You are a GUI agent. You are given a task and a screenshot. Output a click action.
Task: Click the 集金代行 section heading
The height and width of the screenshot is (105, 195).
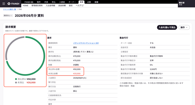[x=124, y=38]
